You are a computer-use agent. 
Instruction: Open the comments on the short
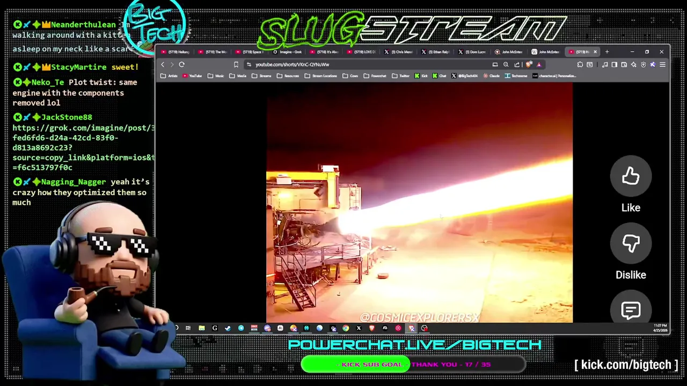pyautogui.click(x=631, y=310)
